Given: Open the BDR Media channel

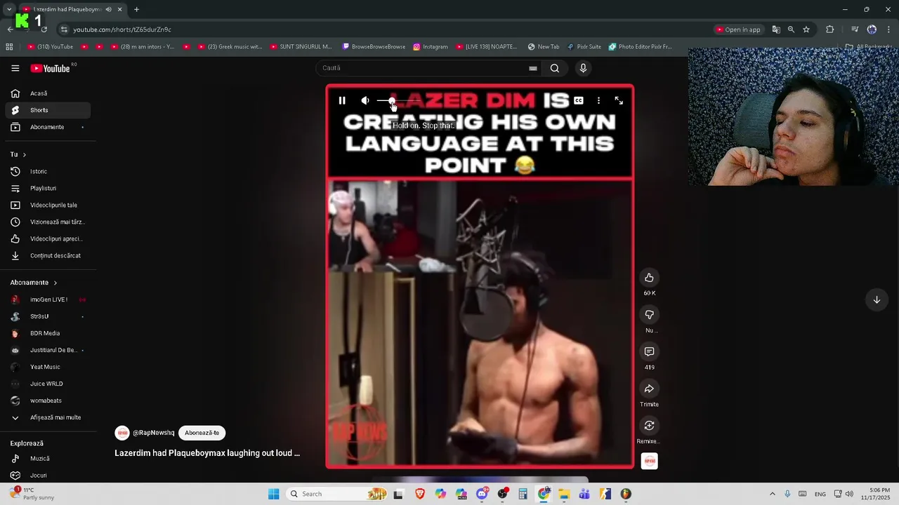Looking at the screenshot, I should tap(48, 333).
